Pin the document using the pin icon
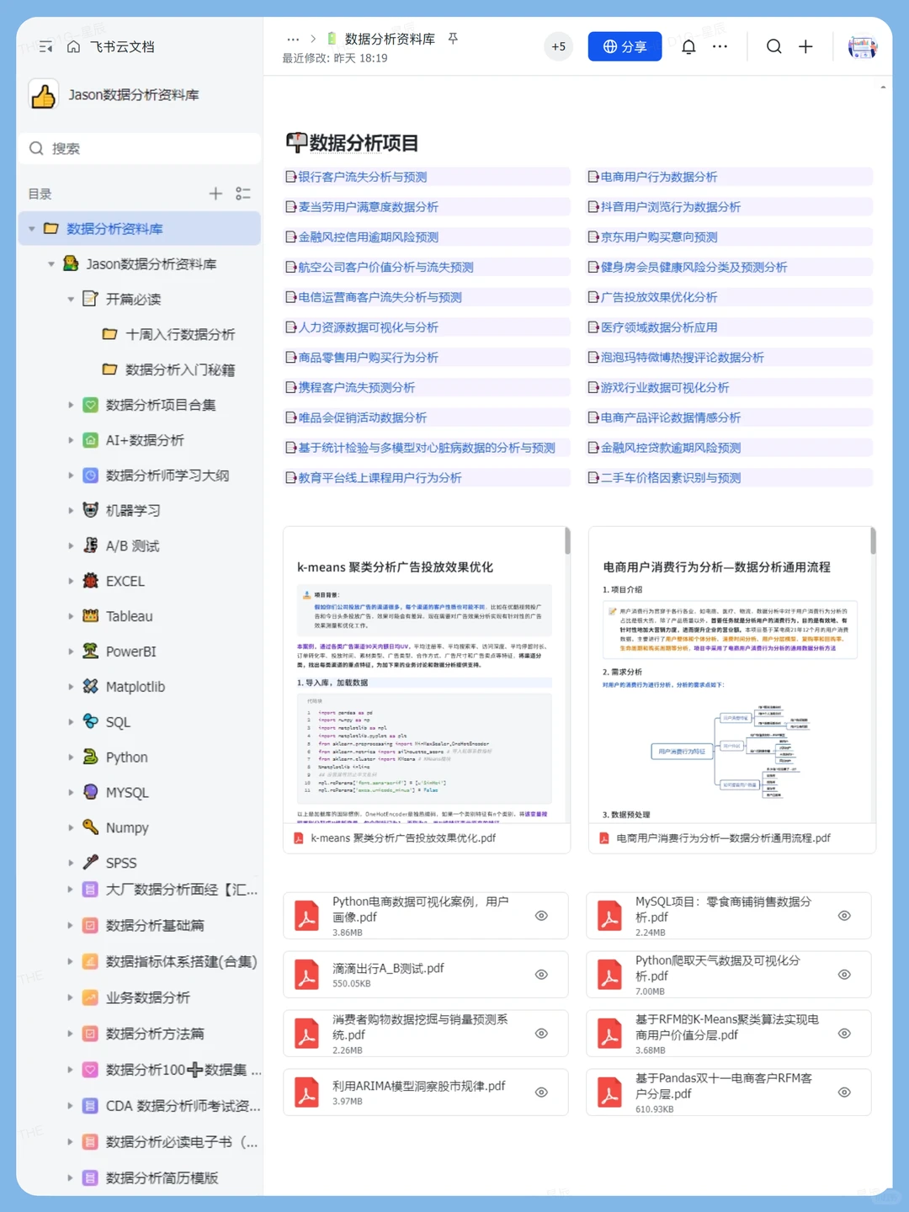This screenshot has height=1212, width=909. coord(453,39)
